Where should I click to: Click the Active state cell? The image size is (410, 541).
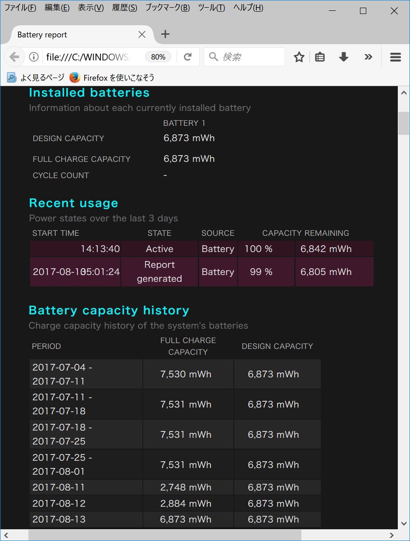159,249
